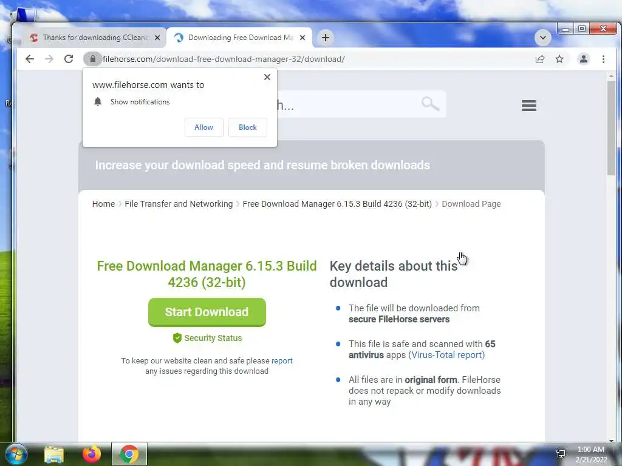Click the Download Page breadcrumb text
This screenshot has height=466, width=622.
(x=471, y=204)
